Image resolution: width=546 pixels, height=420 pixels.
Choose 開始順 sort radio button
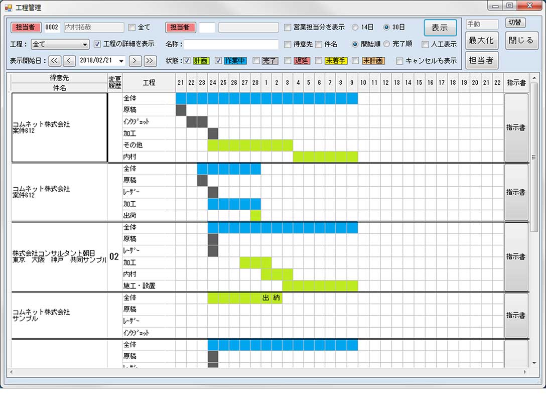(x=355, y=44)
